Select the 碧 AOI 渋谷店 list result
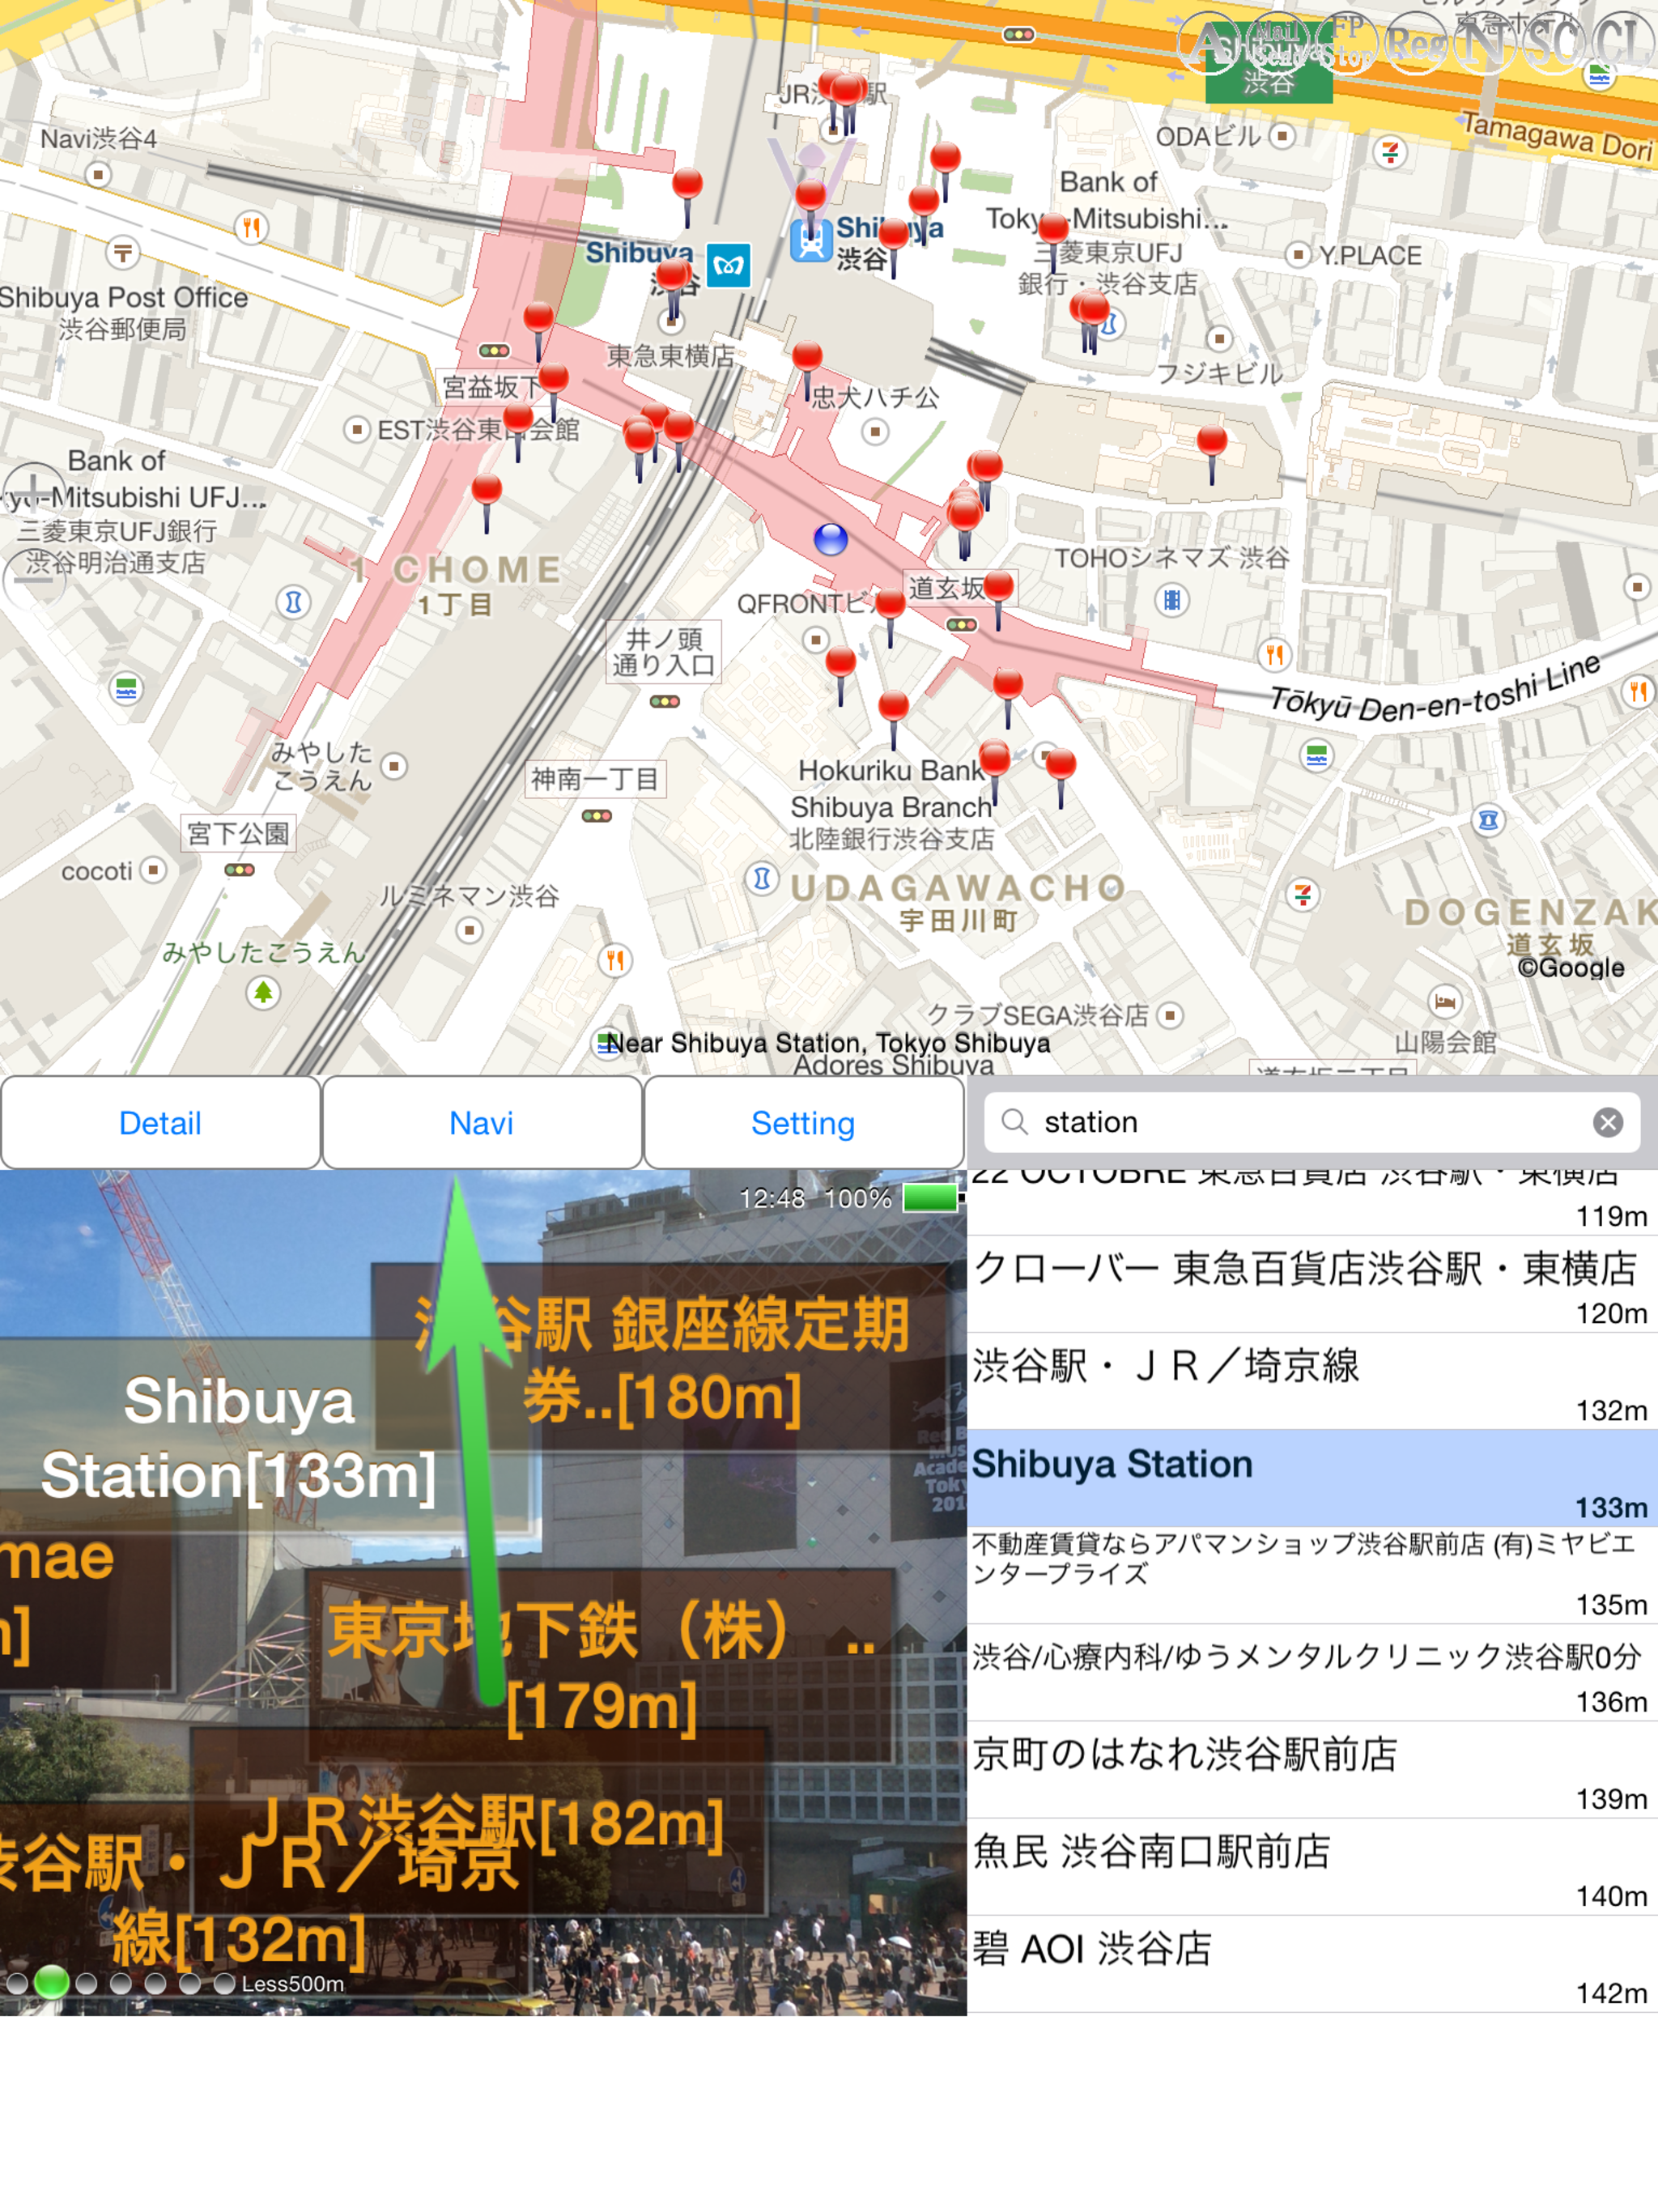Image resolution: width=1658 pixels, height=2212 pixels. coord(1312,1964)
